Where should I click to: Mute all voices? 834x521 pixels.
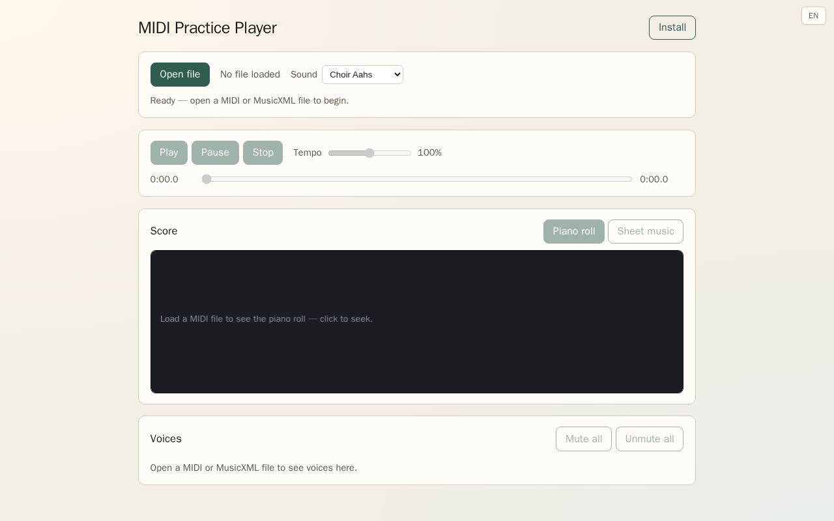point(583,439)
